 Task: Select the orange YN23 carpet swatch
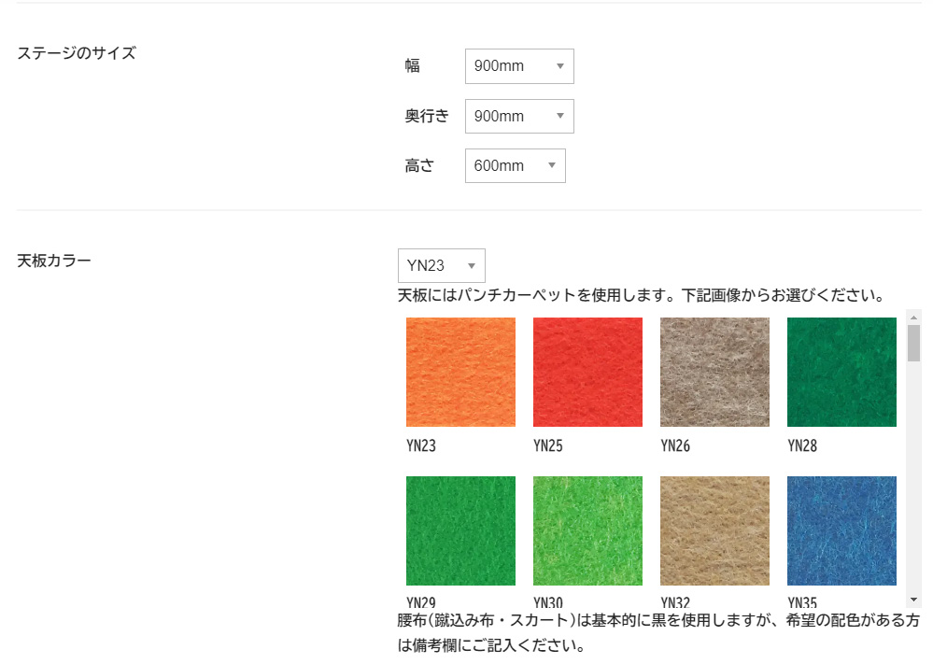tap(460, 372)
